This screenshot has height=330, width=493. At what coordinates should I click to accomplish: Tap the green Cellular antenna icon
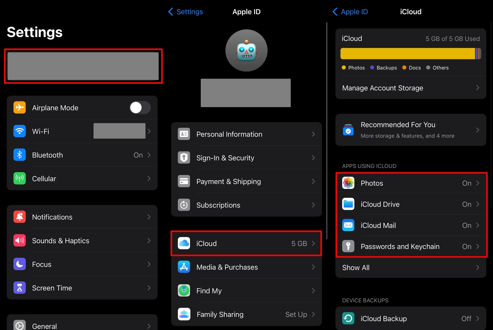point(20,178)
